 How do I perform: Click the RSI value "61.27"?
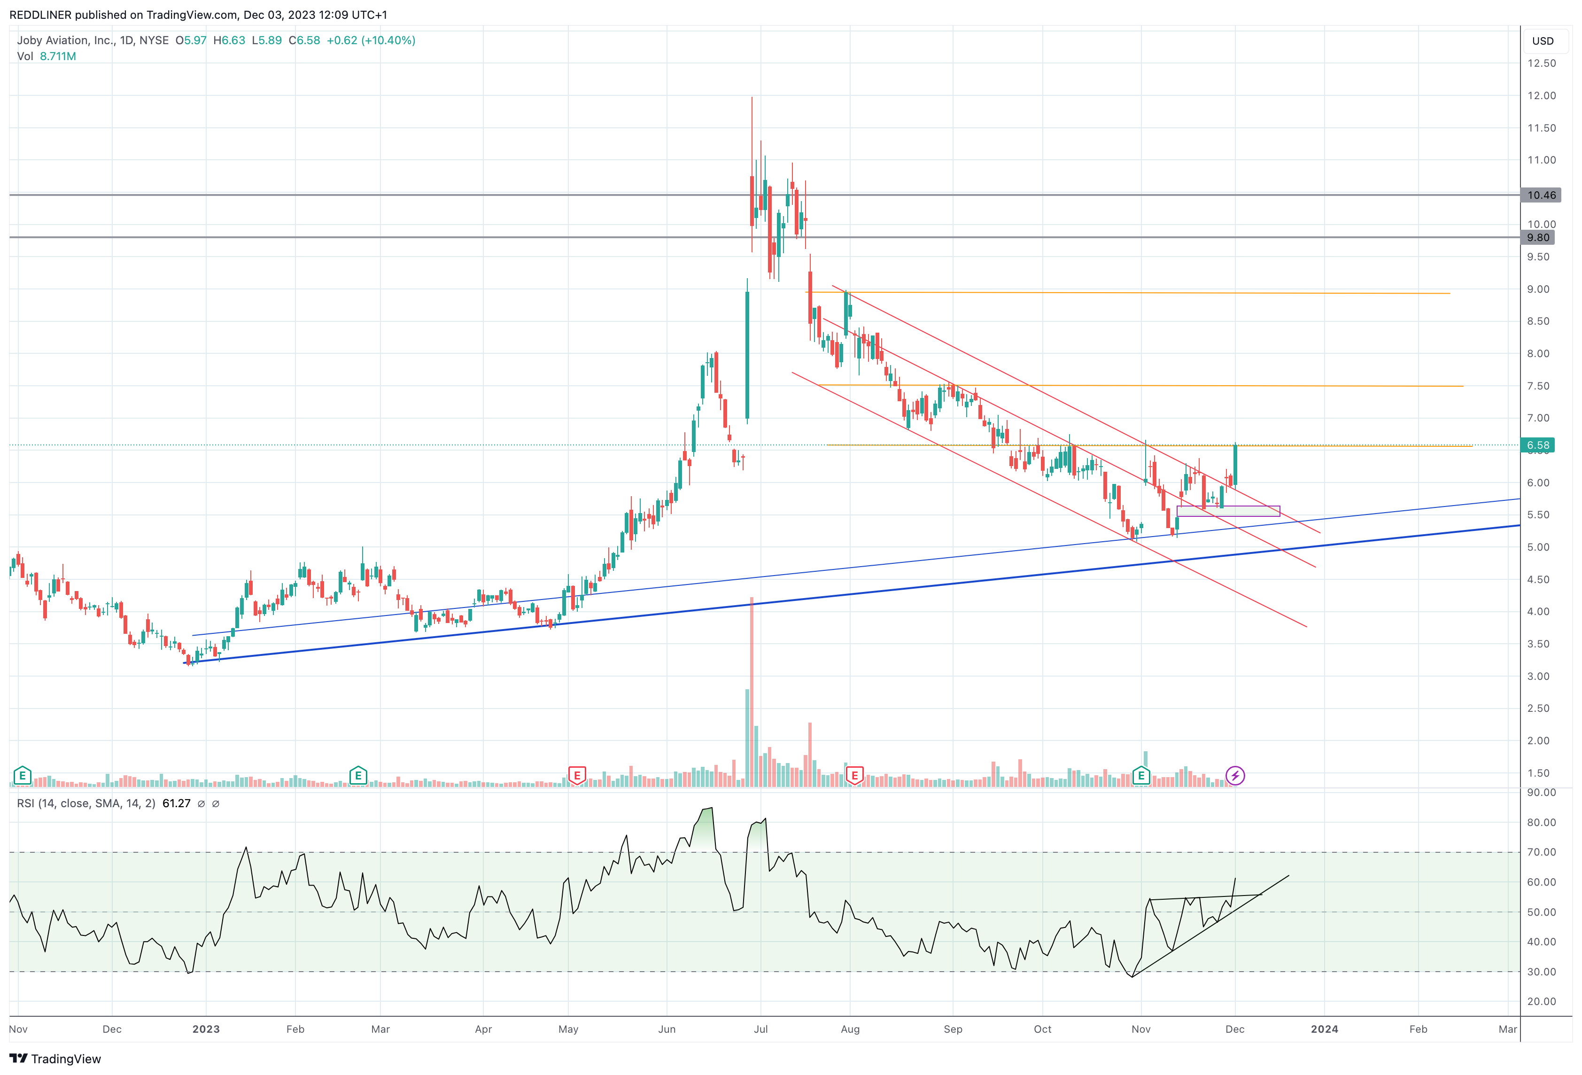pos(176,803)
